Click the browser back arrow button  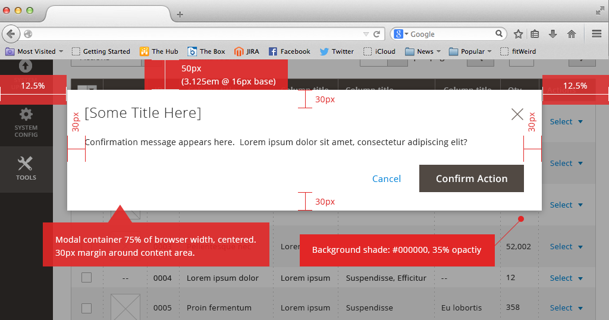point(11,34)
